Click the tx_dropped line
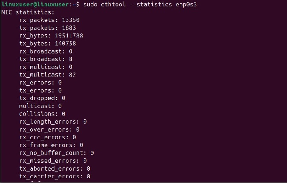This screenshot has height=183, width=287. click(x=42, y=98)
